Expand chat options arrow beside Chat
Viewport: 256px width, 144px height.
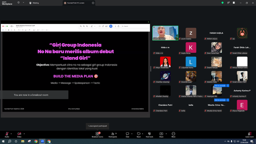(132, 134)
